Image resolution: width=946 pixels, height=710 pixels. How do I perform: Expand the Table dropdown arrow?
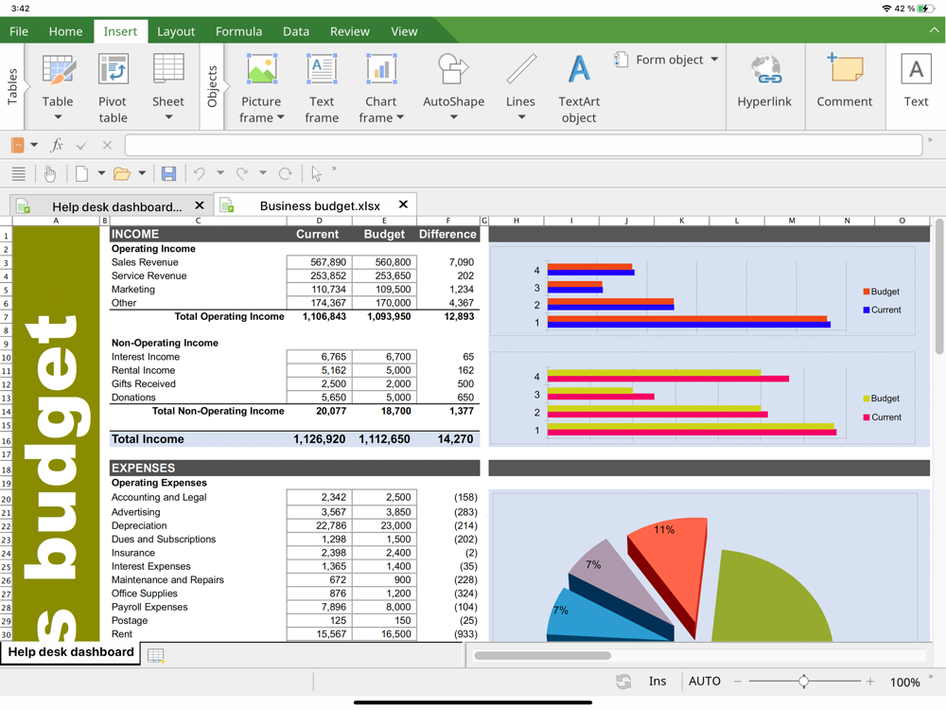[x=58, y=117]
